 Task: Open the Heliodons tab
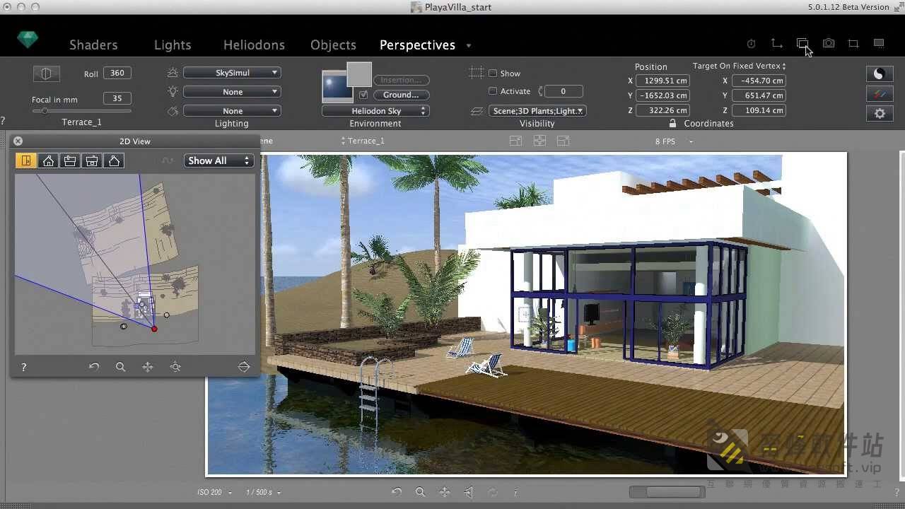click(x=254, y=45)
